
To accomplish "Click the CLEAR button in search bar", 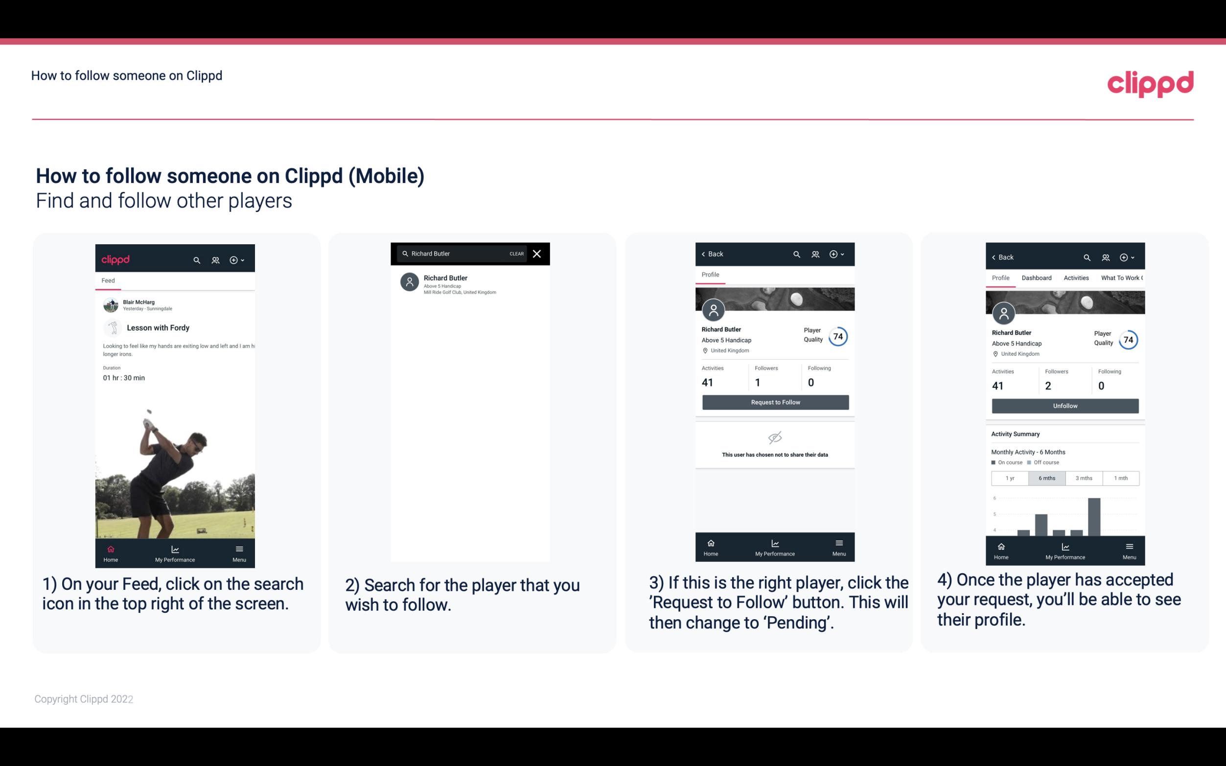I will pos(516,254).
